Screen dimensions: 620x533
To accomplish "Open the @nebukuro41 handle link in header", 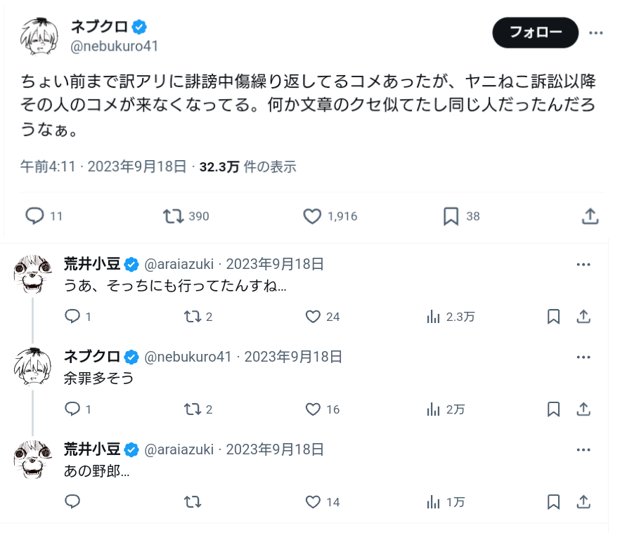I will [114, 47].
